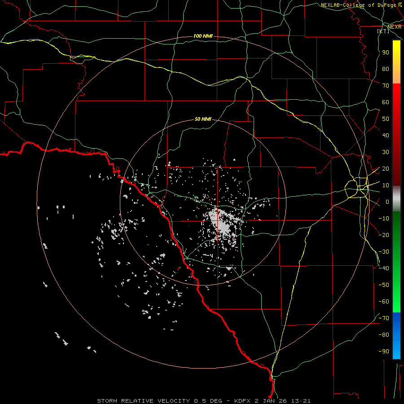Click the 50 value on velocity scale

(x=386, y=119)
